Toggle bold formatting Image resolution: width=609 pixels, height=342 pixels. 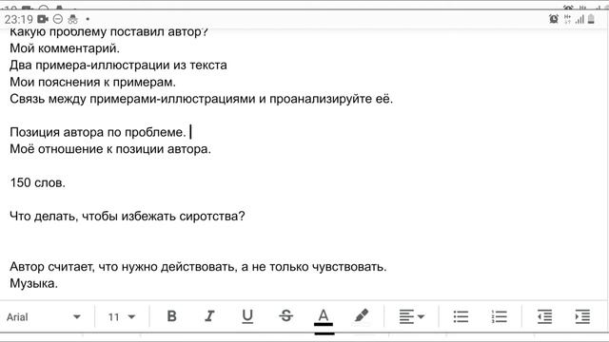click(x=171, y=316)
